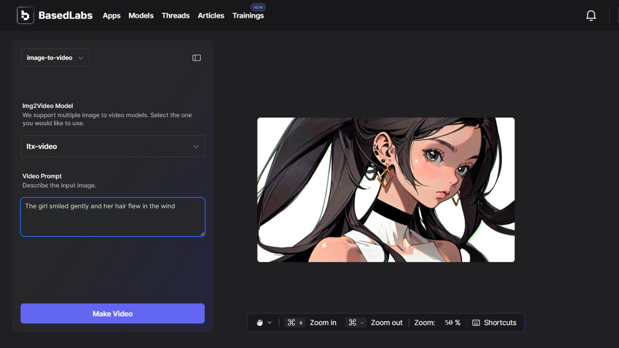Click the Img2Video Model label

click(48, 106)
